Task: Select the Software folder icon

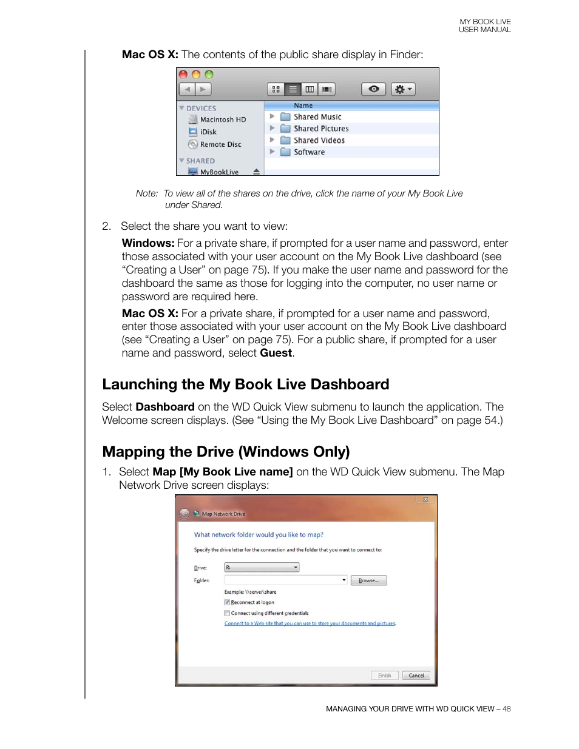Action: (x=285, y=152)
